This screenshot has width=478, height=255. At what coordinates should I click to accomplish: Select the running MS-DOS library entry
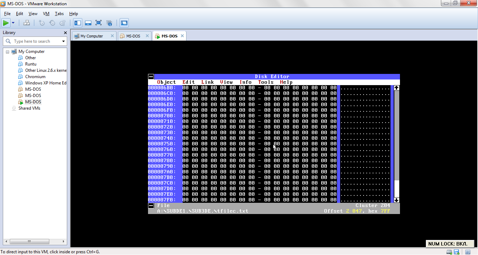tap(33, 102)
